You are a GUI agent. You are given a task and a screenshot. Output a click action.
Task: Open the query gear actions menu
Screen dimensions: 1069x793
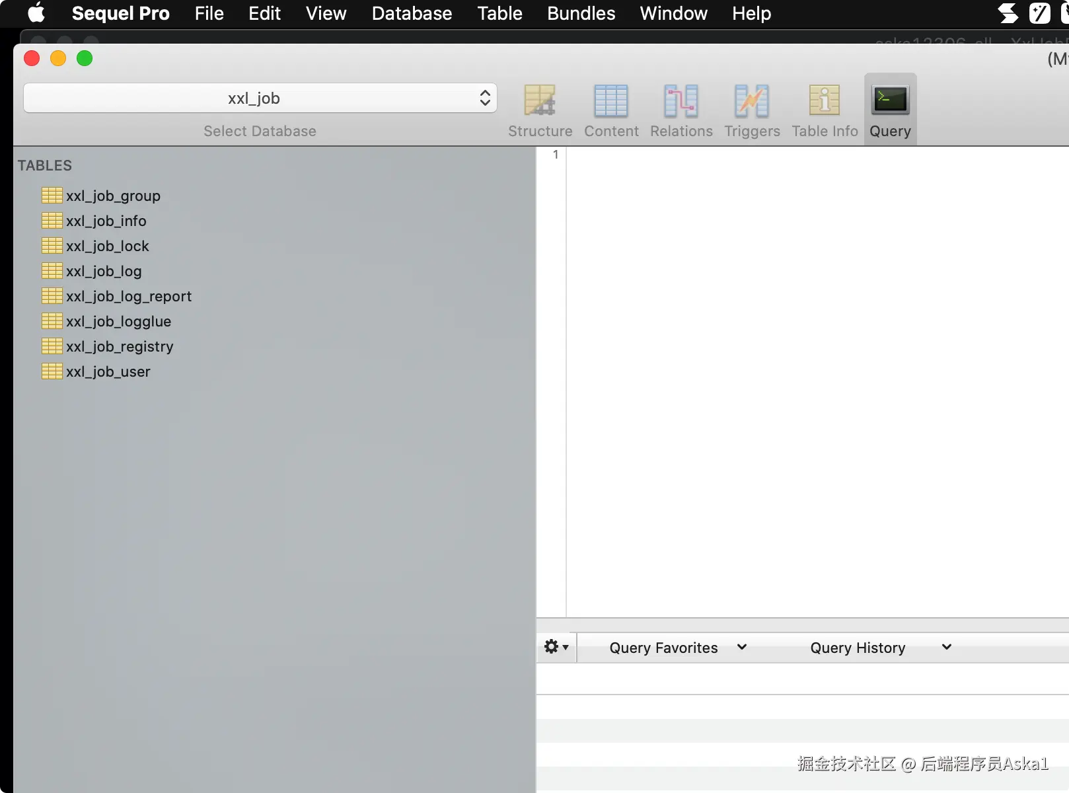point(556,647)
